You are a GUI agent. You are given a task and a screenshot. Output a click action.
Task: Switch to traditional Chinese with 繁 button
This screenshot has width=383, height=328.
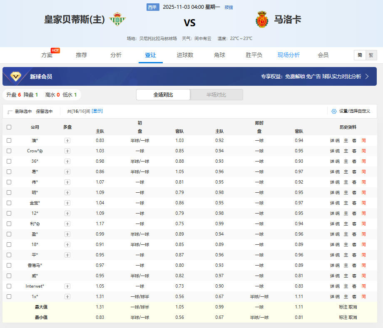point(371,55)
